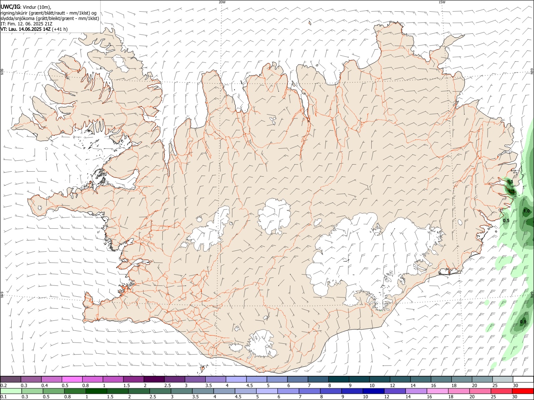Click the magenta 0.5 mm snow swatch
Screen dimensions: 534x400
tap(72, 380)
